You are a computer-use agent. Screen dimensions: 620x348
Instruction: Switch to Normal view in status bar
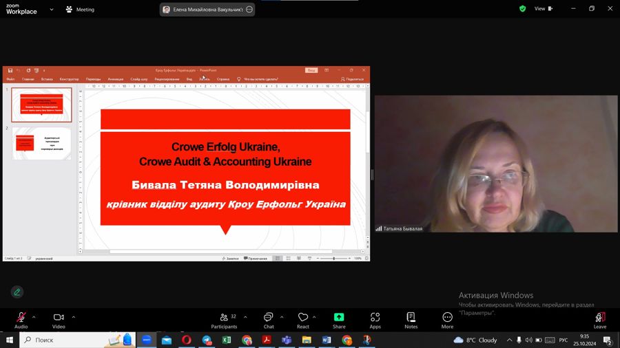click(278, 259)
